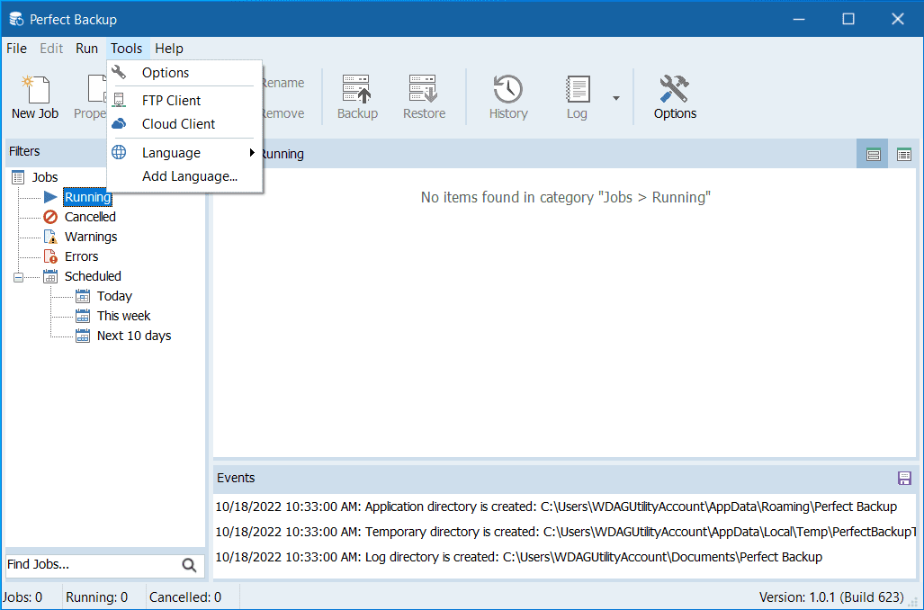Click the Cancelled: 0 status bar entry
924x610 pixels.
[x=185, y=597]
